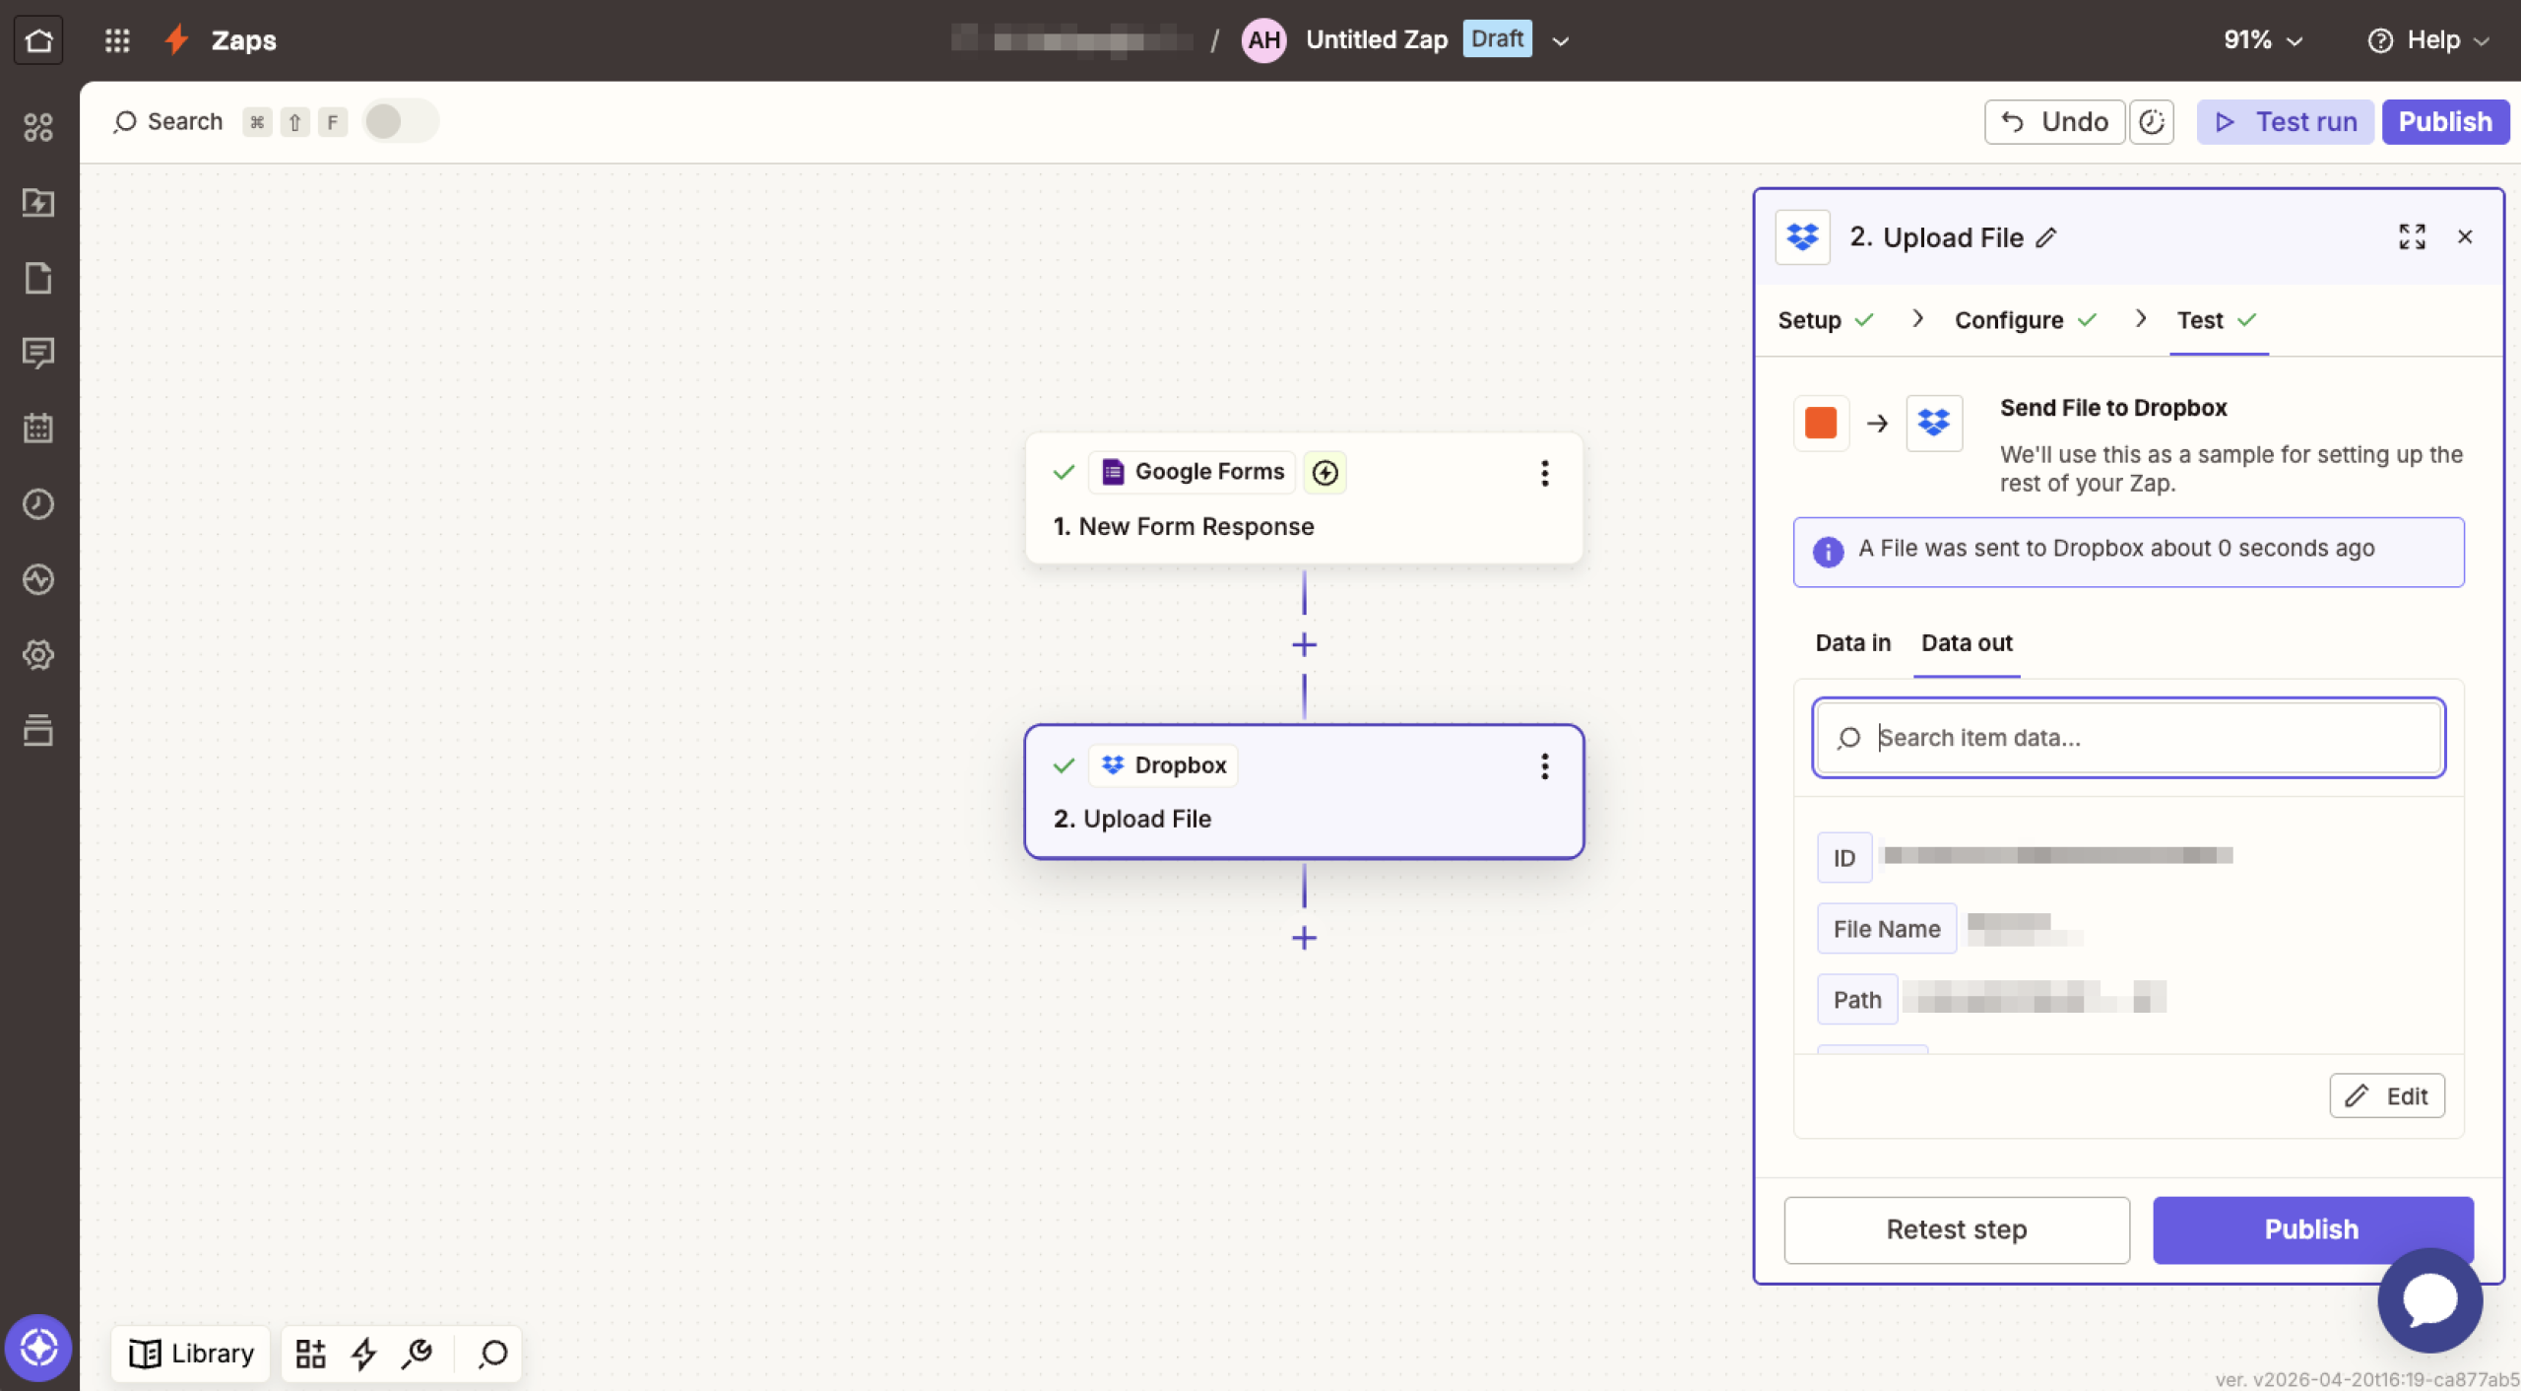Open the comments panel in the sidebar
This screenshot has height=1391, width=2521.
(38, 353)
